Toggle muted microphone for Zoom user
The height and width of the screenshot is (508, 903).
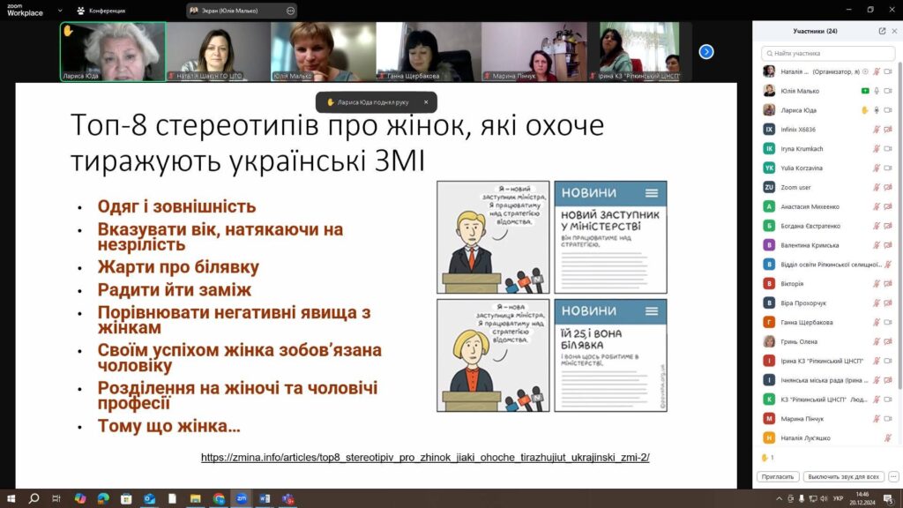click(877, 187)
